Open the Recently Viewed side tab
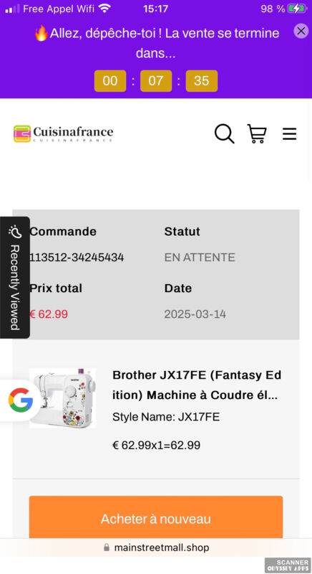Viewport: 312px width, 574px height. [14, 278]
